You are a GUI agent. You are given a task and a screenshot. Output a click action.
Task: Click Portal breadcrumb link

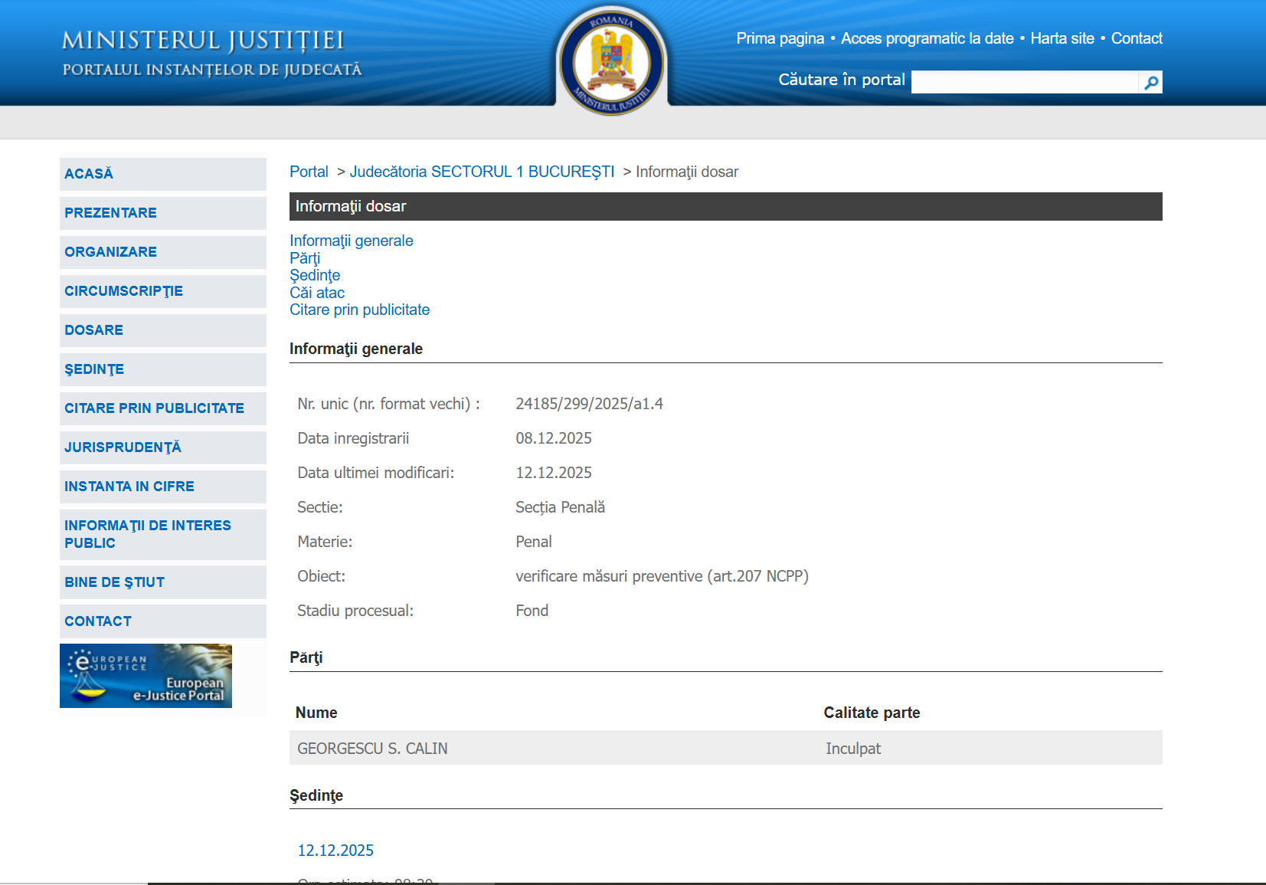[309, 172]
